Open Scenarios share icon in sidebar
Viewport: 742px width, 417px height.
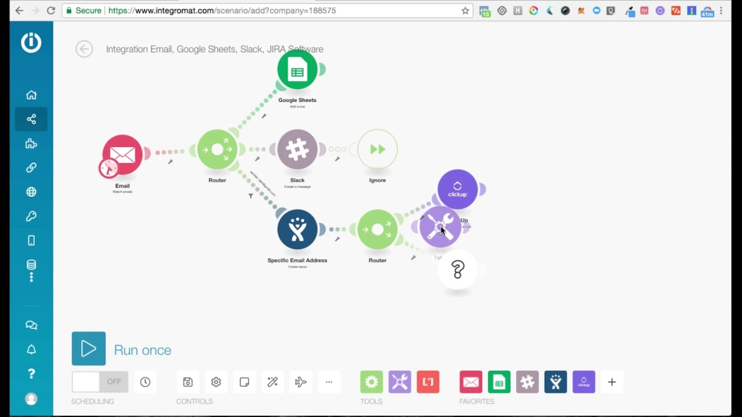(31, 119)
